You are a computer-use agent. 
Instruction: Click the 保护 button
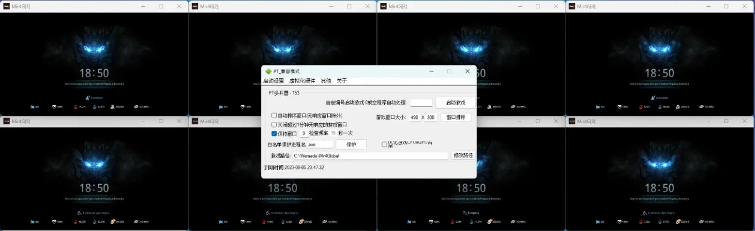(x=351, y=144)
